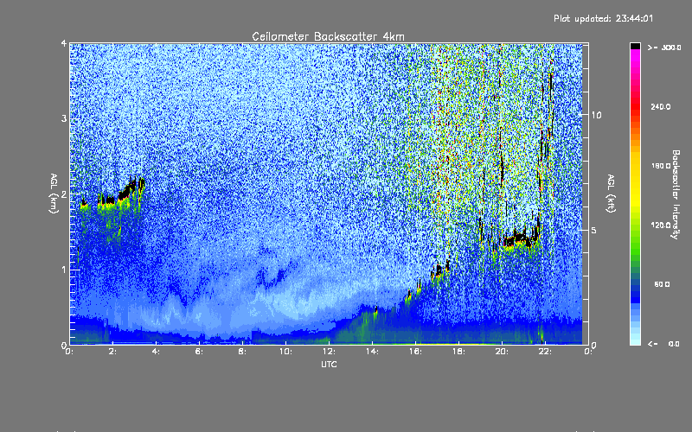This screenshot has height=432, width=692.
Task: Click the '<= 0.0' colorbar value
Action: (663, 344)
